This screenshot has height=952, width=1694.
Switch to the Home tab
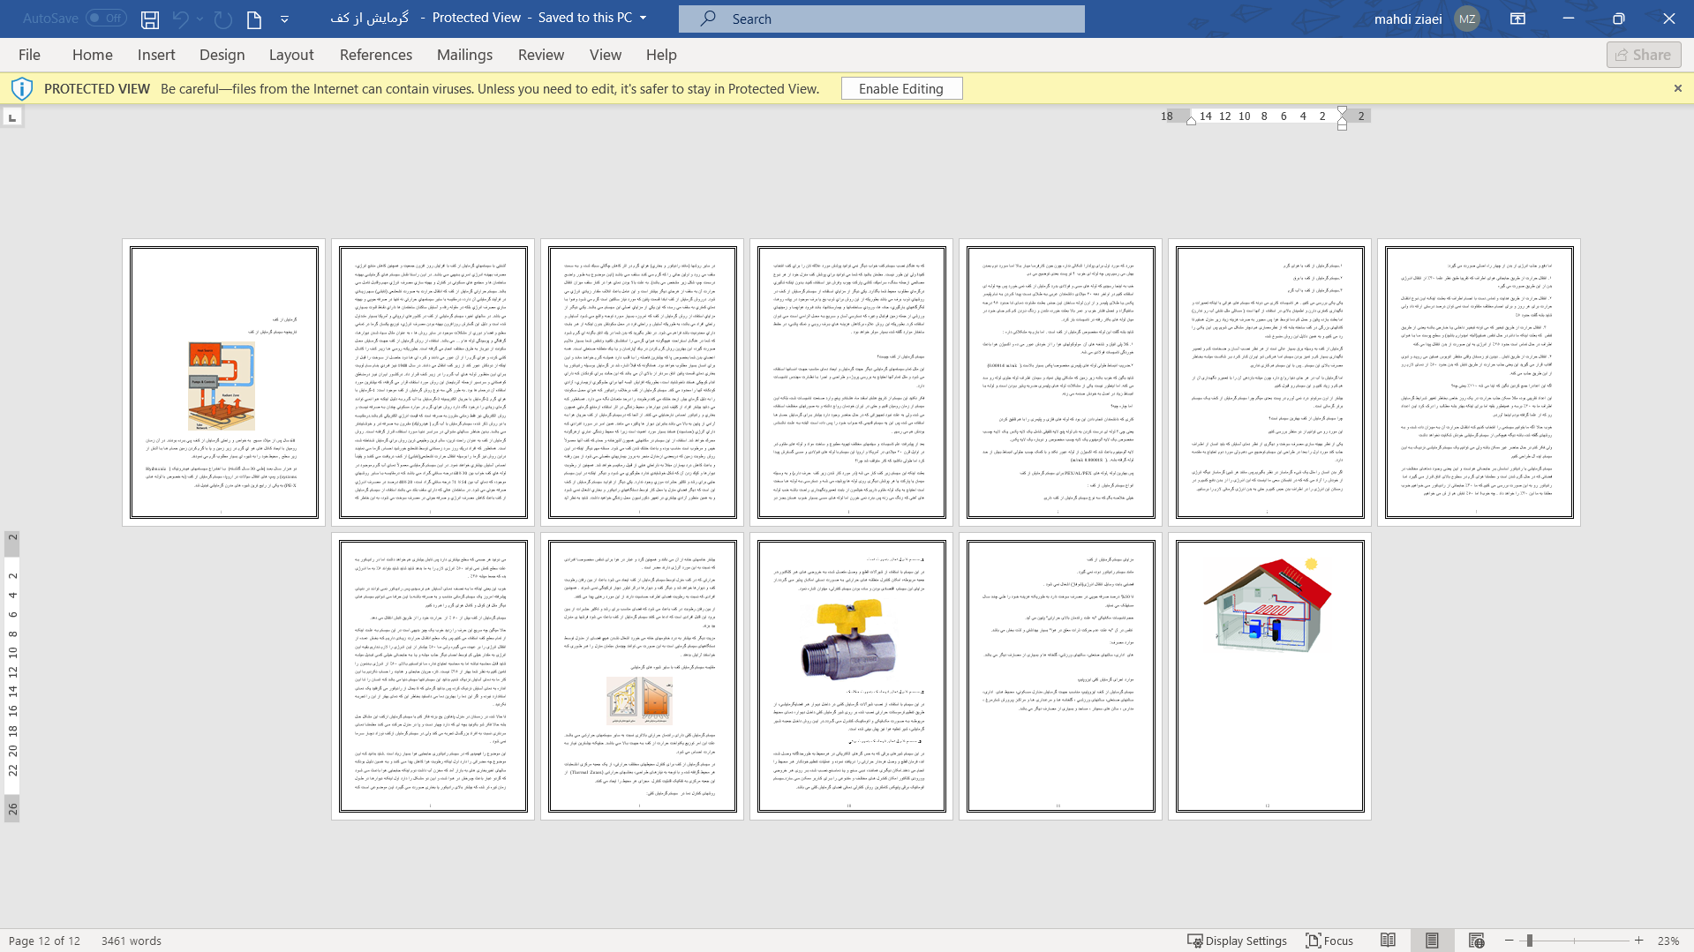coord(93,55)
